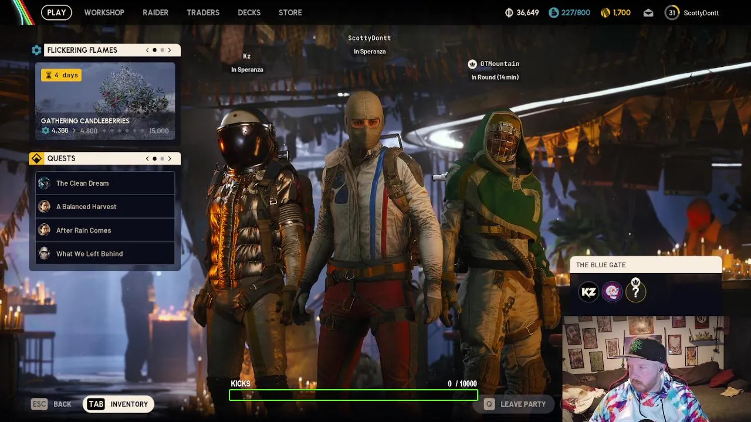Open the ScottyDontt profile name

[701, 13]
